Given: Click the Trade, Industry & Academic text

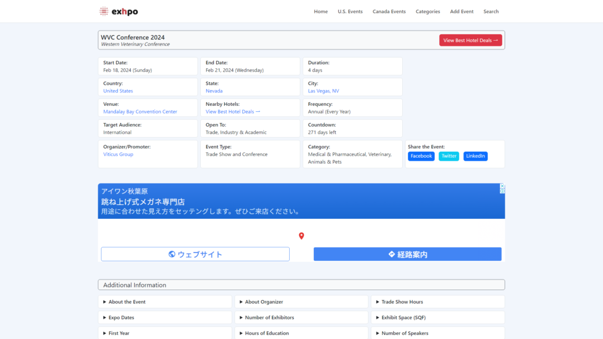Looking at the screenshot, I should [x=236, y=132].
